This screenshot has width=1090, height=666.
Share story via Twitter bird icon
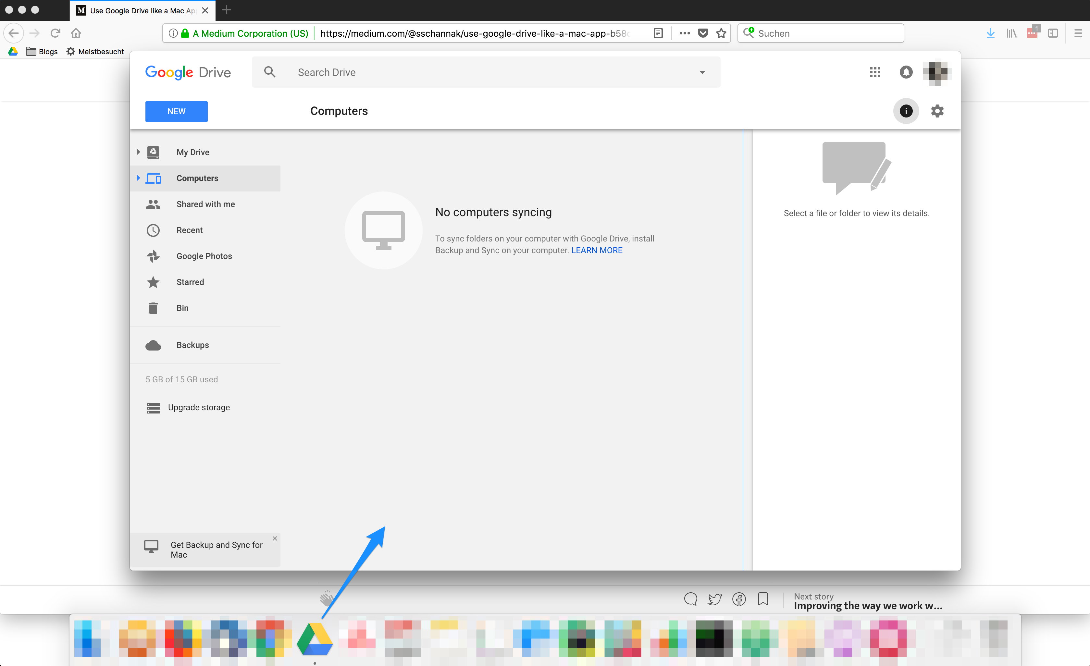[x=714, y=599]
